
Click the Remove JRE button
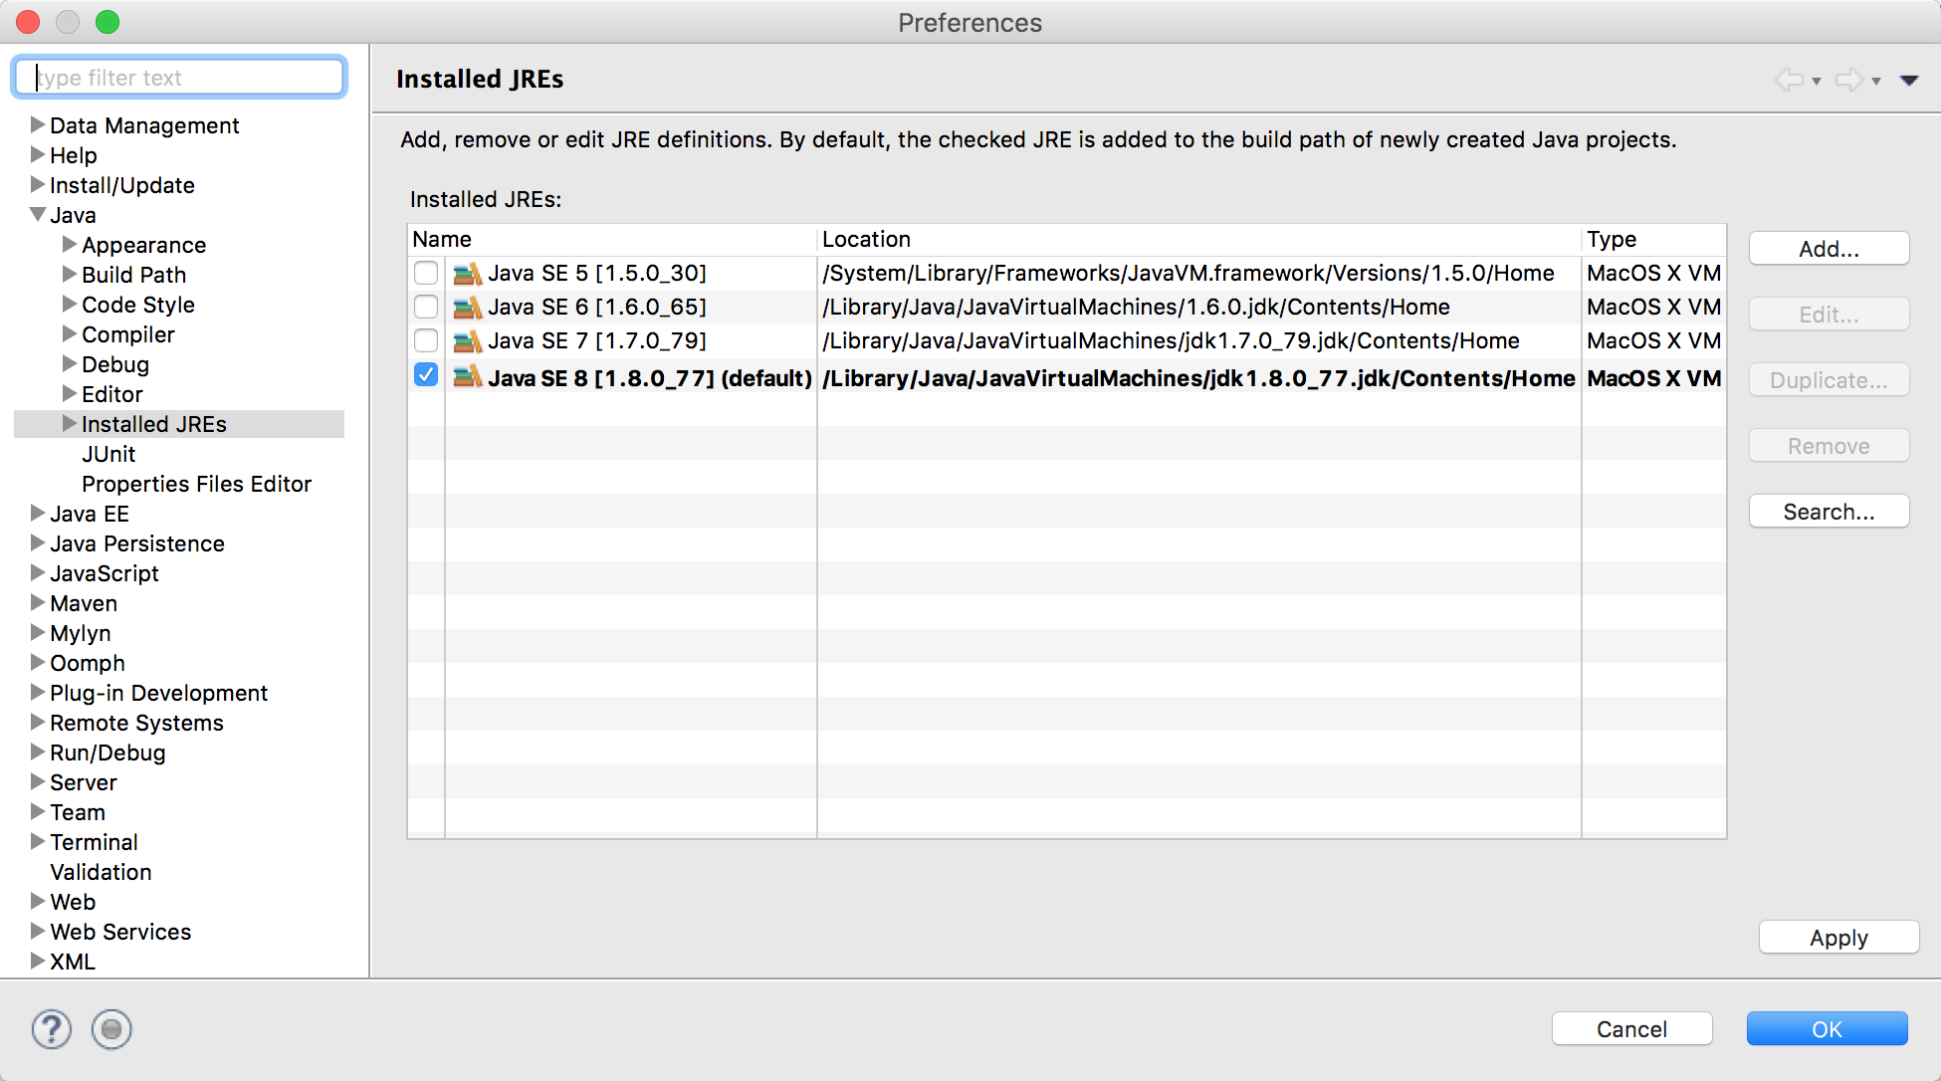(1829, 446)
